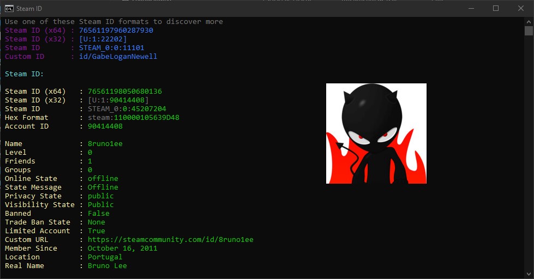Click the Privacy State value public
This screenshot has height=279, width=534.
(101, 196)
